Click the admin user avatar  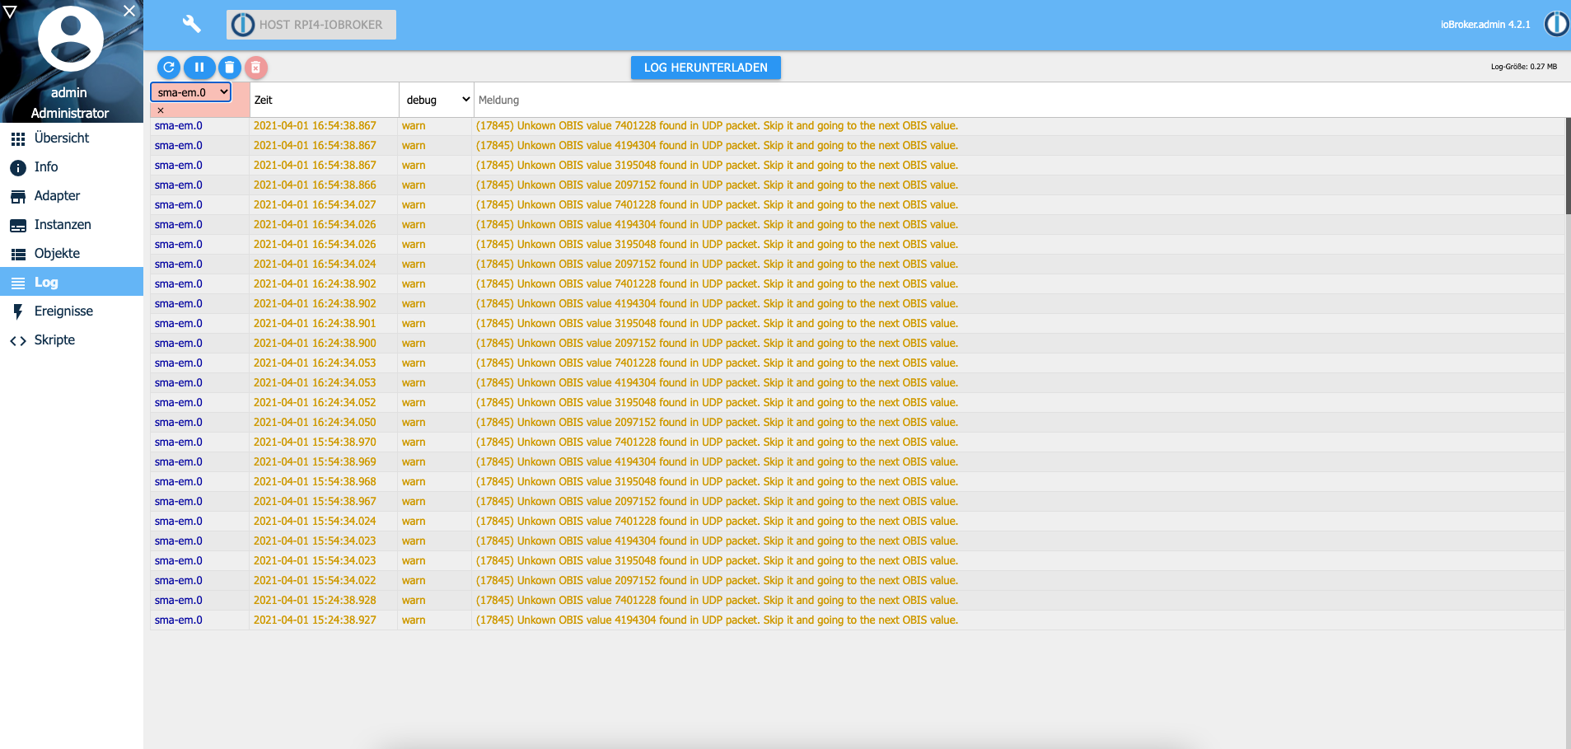[71, 39]
